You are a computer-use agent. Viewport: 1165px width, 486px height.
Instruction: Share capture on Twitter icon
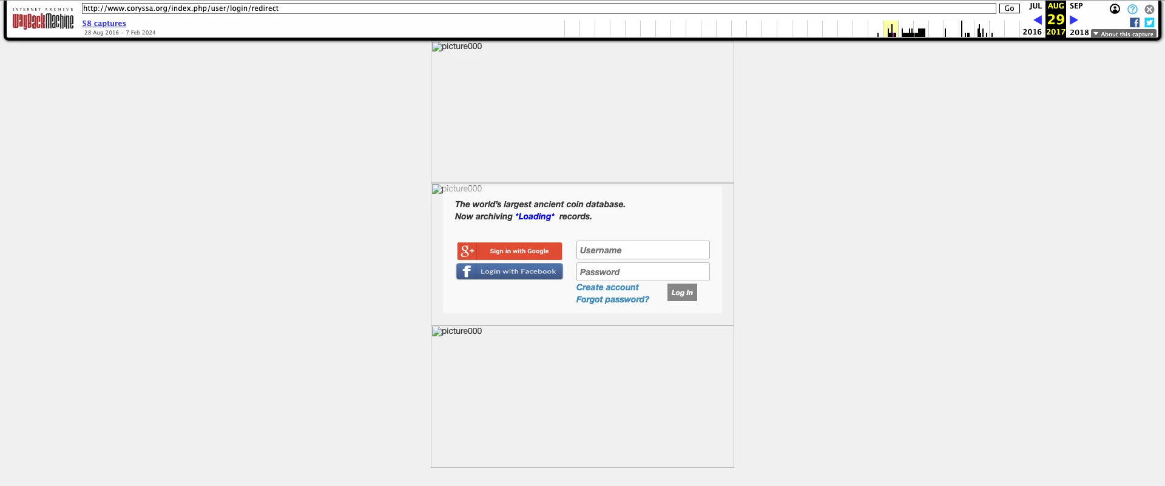[x=1149, y=22]
